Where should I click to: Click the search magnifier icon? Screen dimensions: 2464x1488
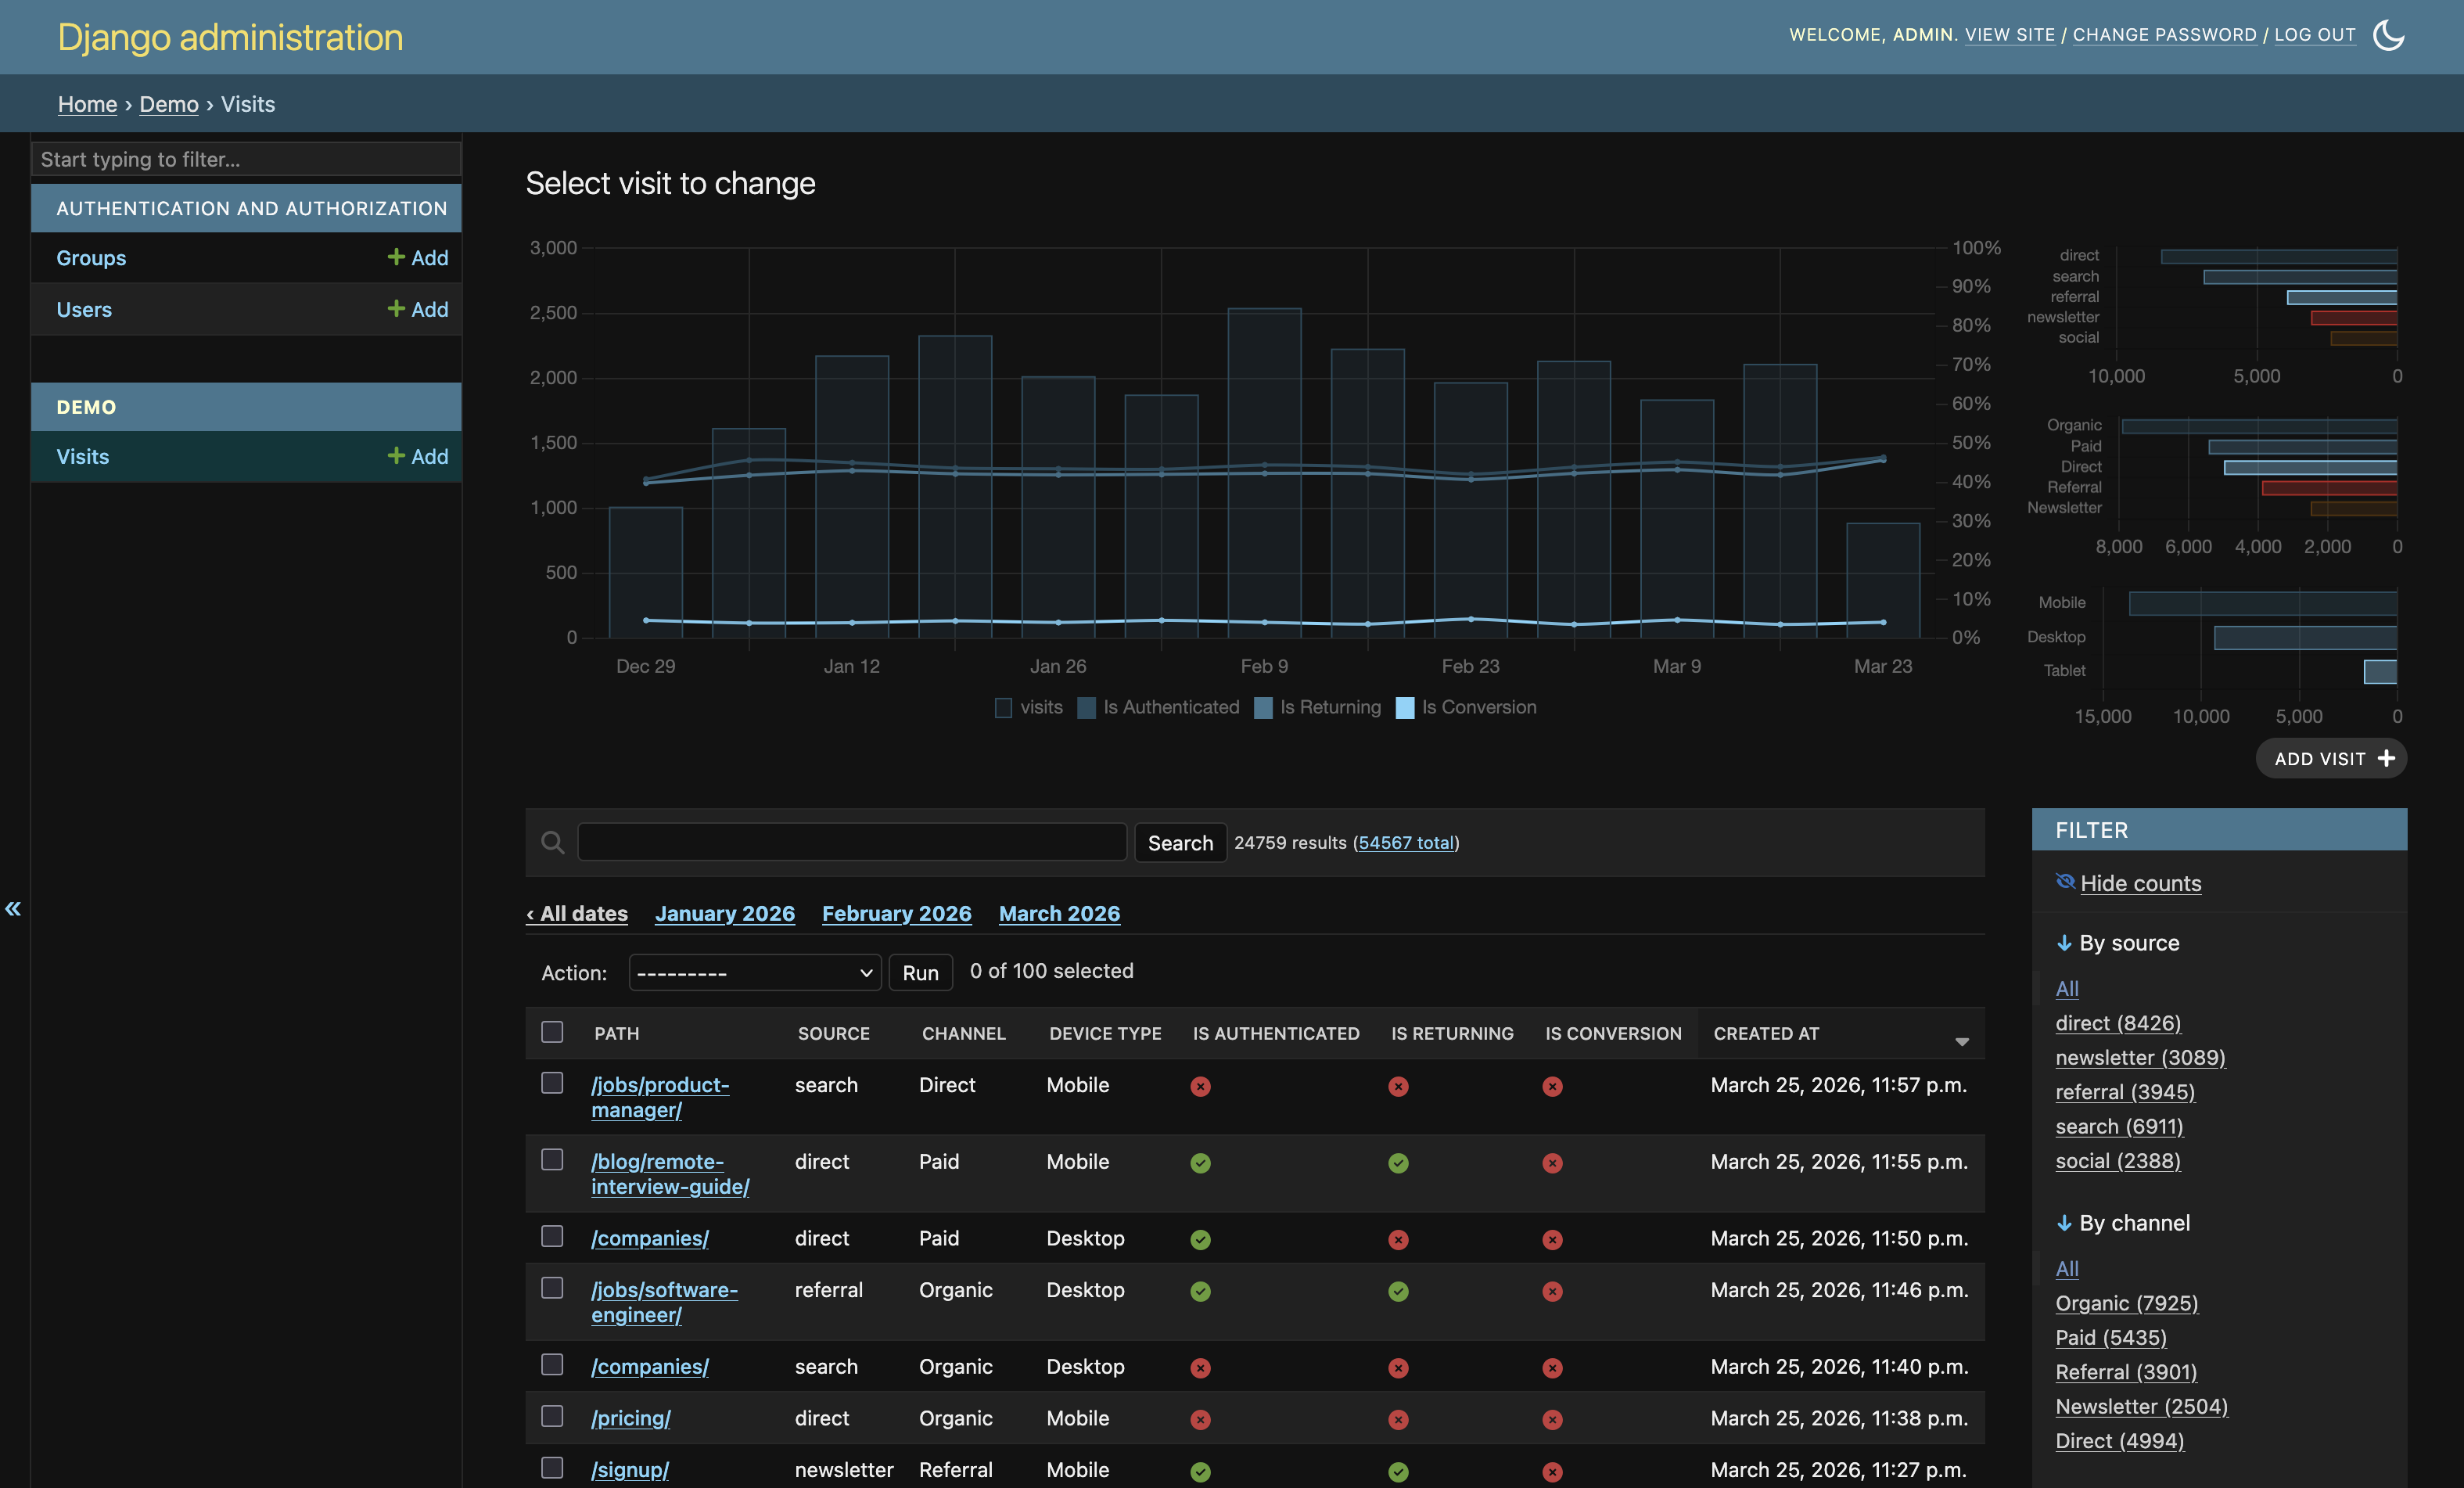click(x=552, y=842)
